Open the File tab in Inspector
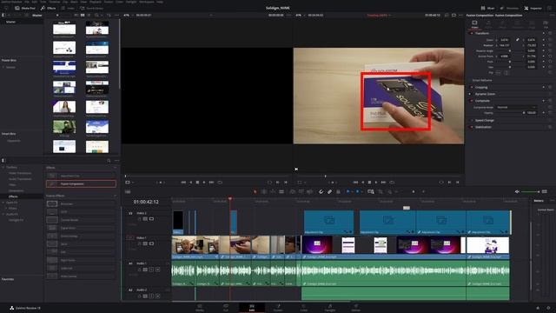556x313 pixels. (546, 24)
